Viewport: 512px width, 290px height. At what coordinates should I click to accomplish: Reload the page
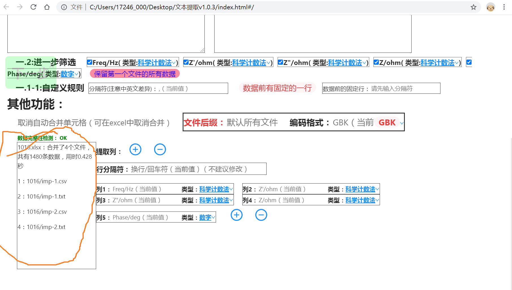coord(33,7)
